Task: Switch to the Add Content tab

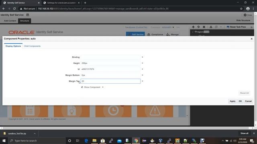Action: click(10, 21)
